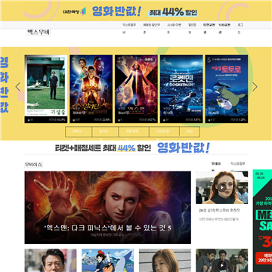This screenshot has width=272, height=272.
Task: Click the vertical 영화반값 side banner text
Action: click(5, 85)
